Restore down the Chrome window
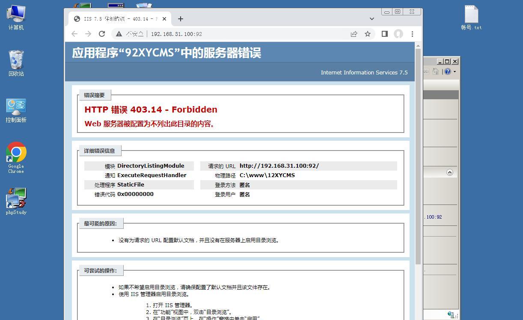The height and width of the screenshot is (320, 523). pos(398,12)
